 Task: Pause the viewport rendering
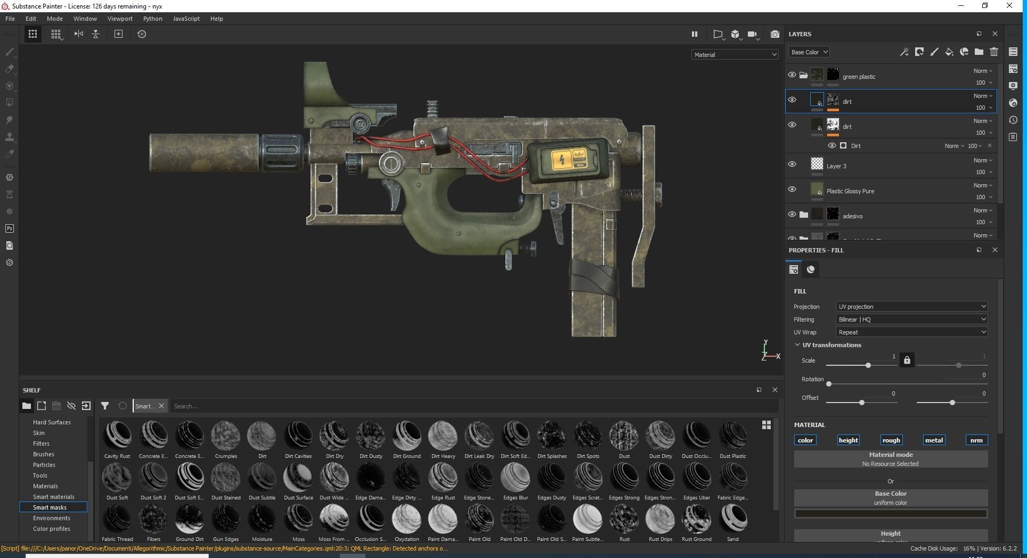[694, 34]
